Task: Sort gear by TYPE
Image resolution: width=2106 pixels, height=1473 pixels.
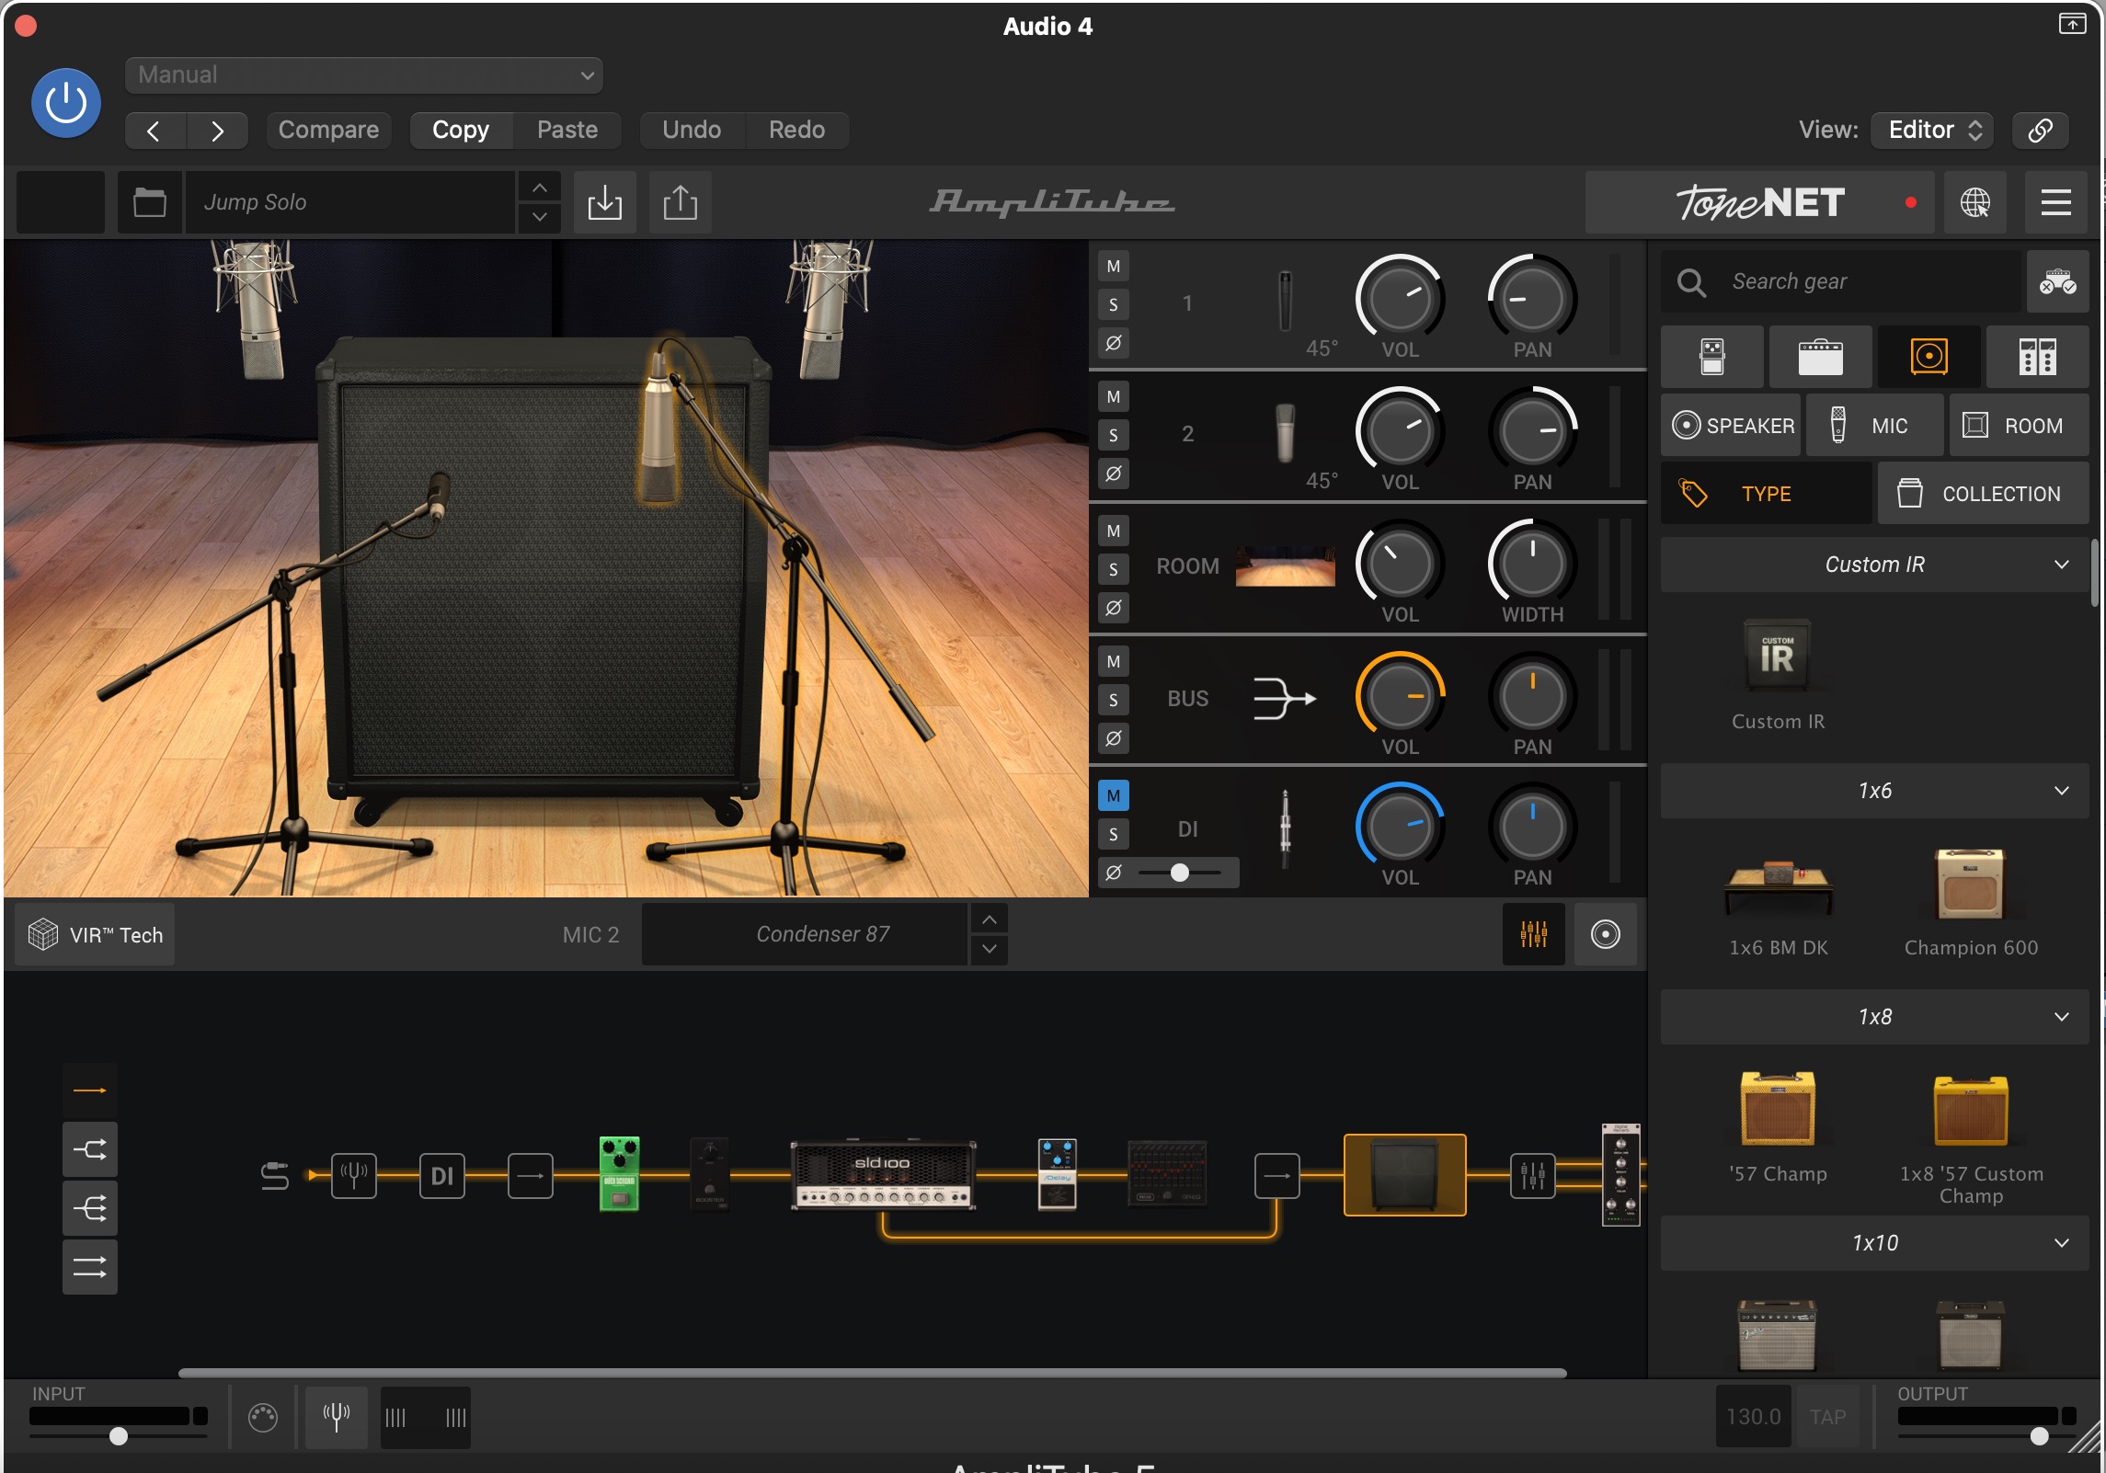Action: 1766,494
